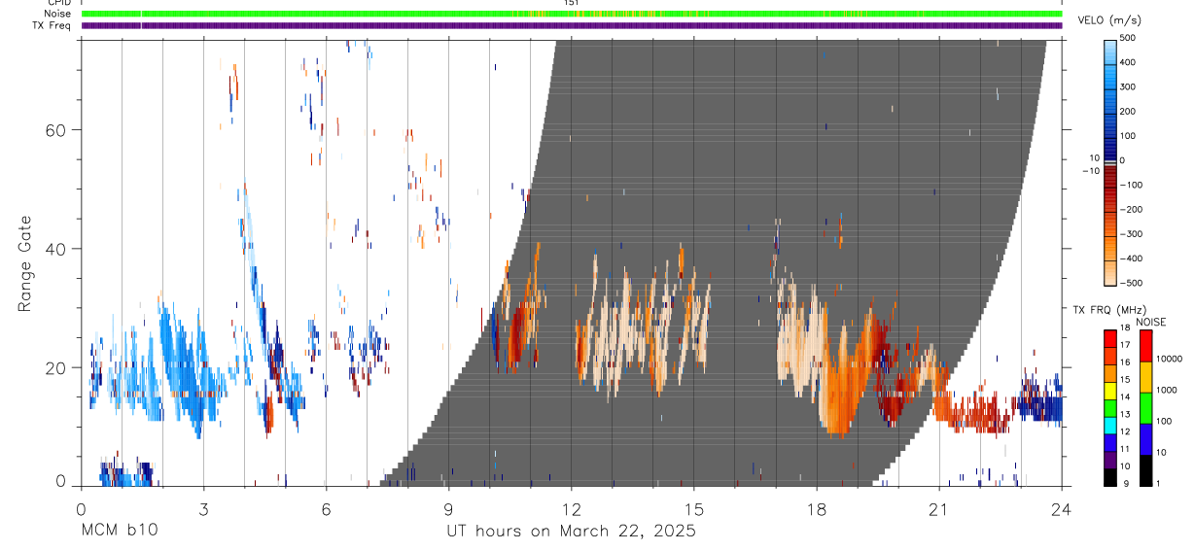1194x551 pixels.
Task: Click the 'UT hours on March 22, 2025' axis title
Action: (x=571, y=532)
